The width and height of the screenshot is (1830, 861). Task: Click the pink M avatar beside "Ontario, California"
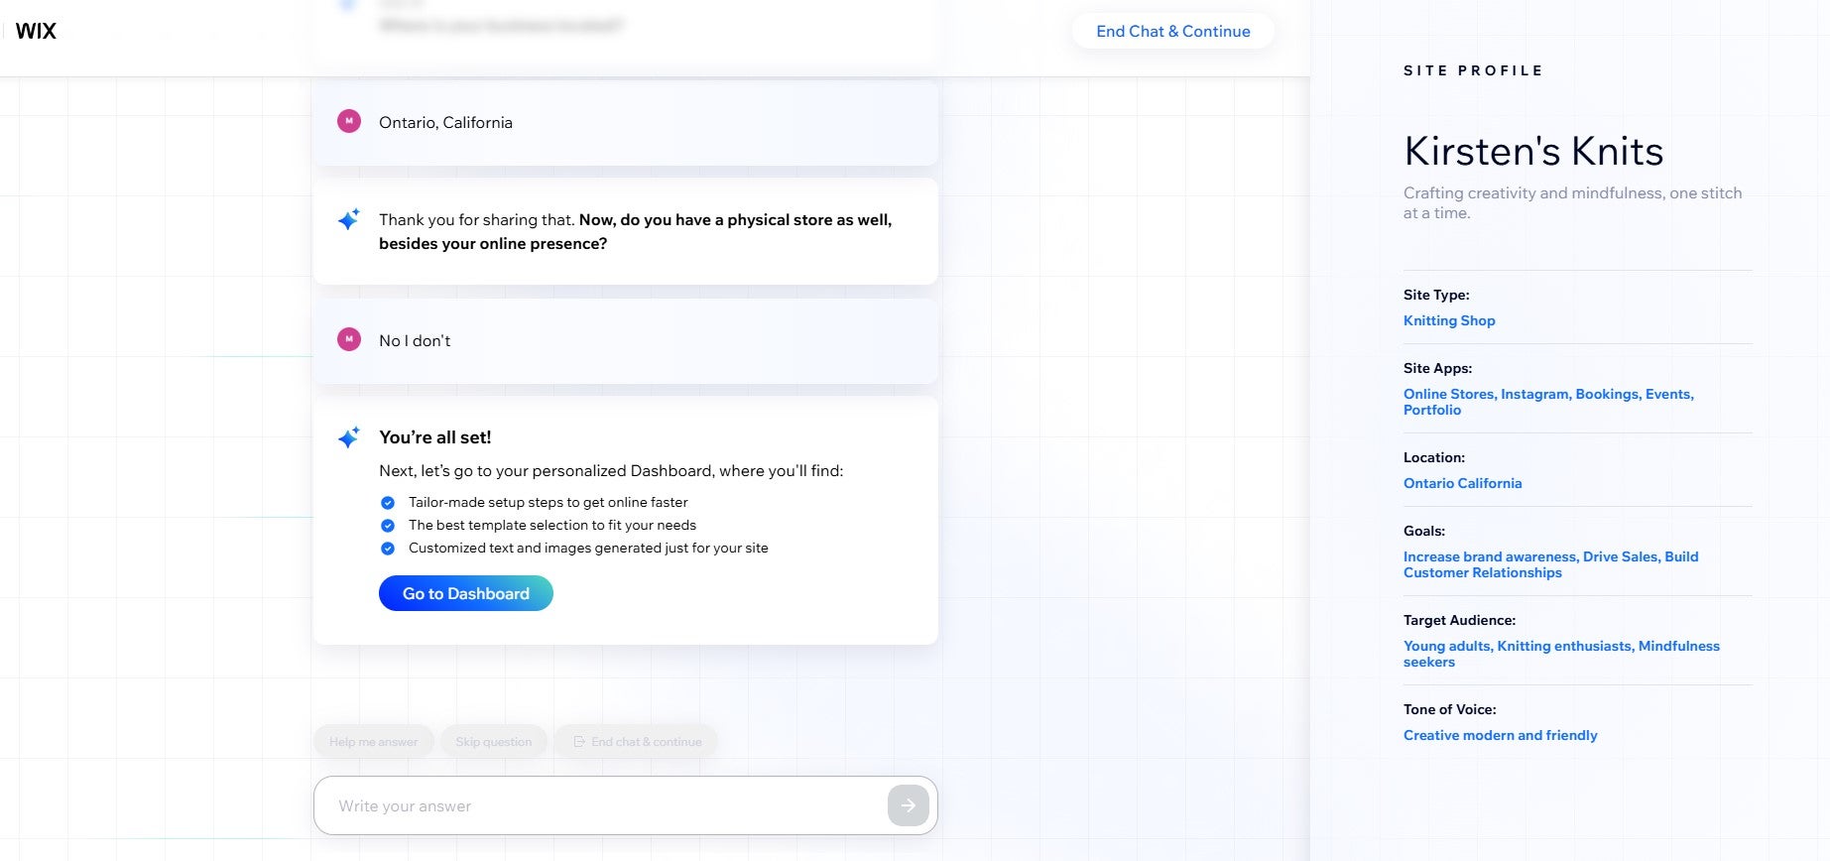pyautogui.click(x=348, y=120)
